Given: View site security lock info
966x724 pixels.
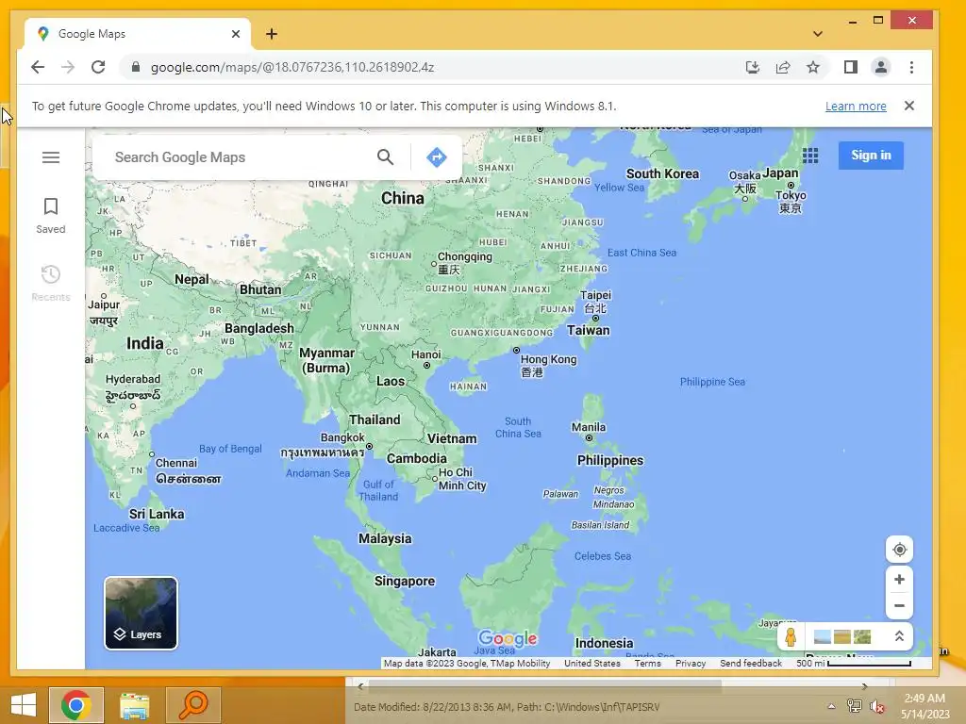Looking at the screenshot, I should pos(136,67).
